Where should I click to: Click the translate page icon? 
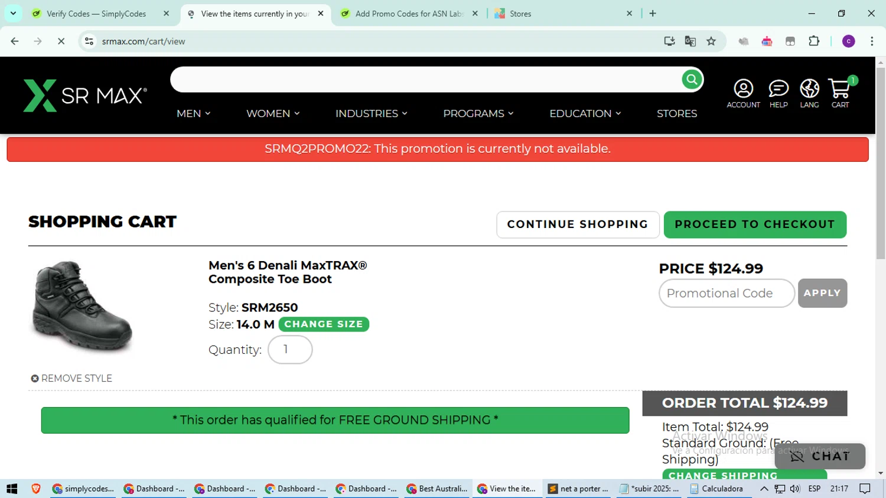pyautogui.click(x=690, y=41)
